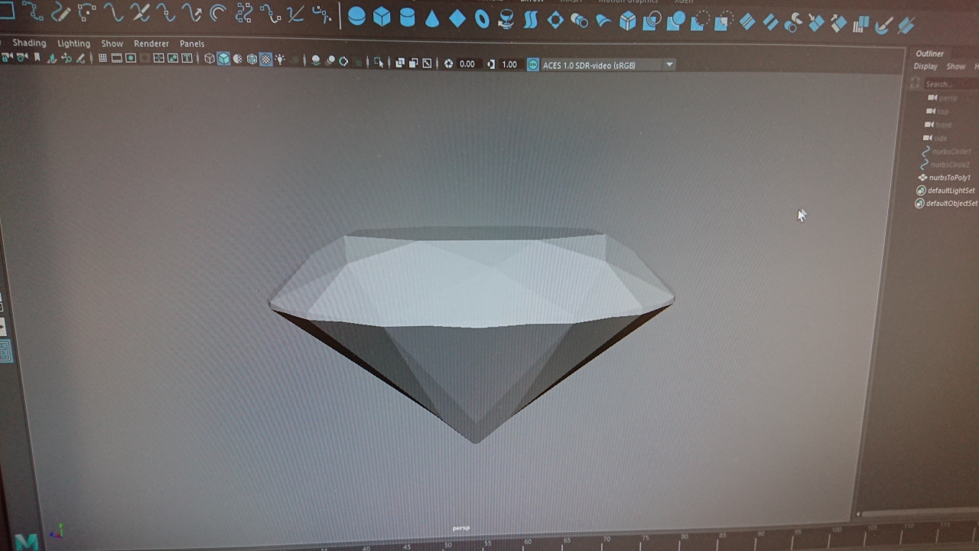
Task: Click the Maya logo icon at bottom left
Action: (26, 541)
